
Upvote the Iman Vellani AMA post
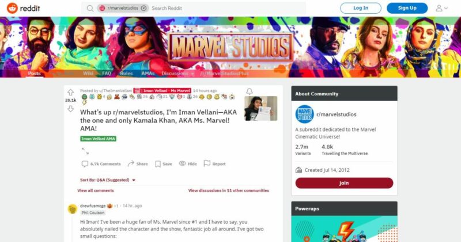[x=70, y=93]
